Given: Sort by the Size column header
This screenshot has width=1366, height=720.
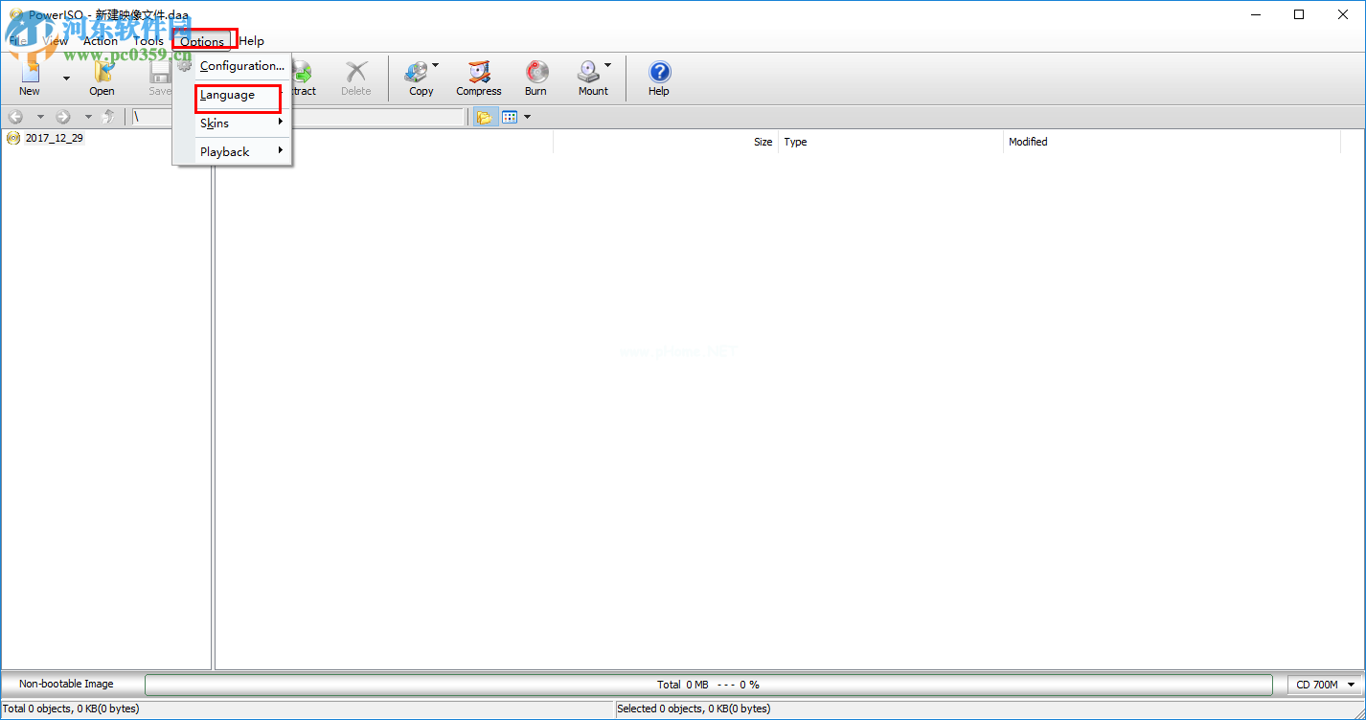Looking at the screenshot, I should (x=763, y=142).
